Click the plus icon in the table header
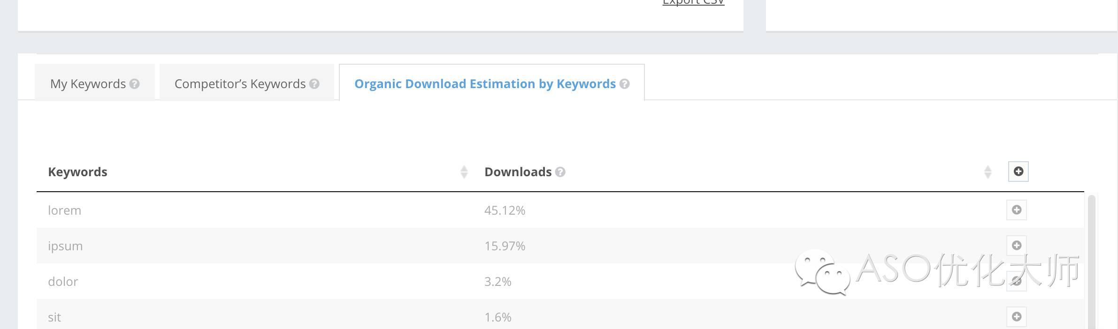This screenshot has height=329, width=1118. (1018, 172)
